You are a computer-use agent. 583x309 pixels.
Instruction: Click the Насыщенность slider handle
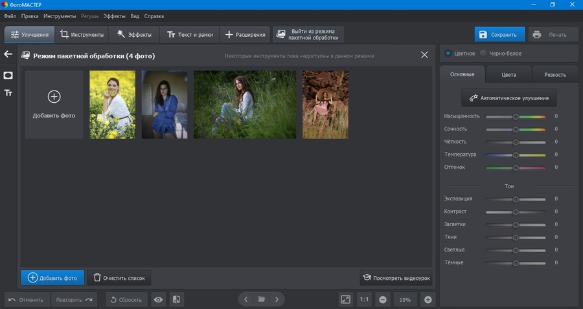[516, 116]
